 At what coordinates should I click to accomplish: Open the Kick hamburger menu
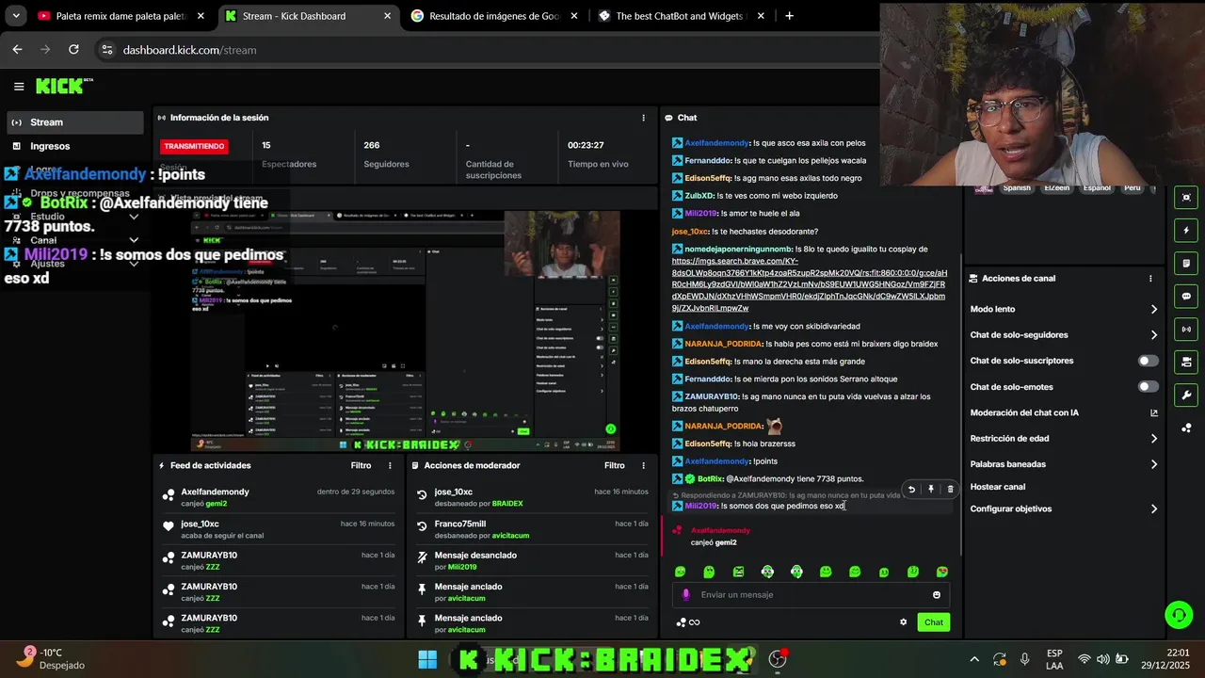click(19, 87)
